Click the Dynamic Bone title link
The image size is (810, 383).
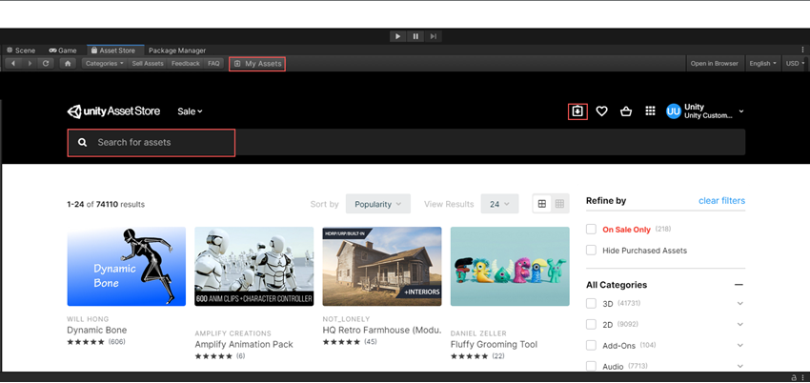pyautogui.click(x=97, y=331)
